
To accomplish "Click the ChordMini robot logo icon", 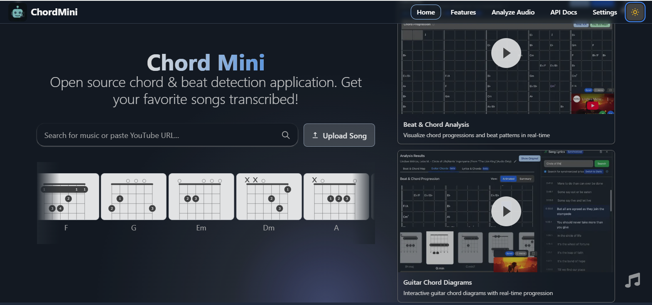I will (x=17, y=12).
